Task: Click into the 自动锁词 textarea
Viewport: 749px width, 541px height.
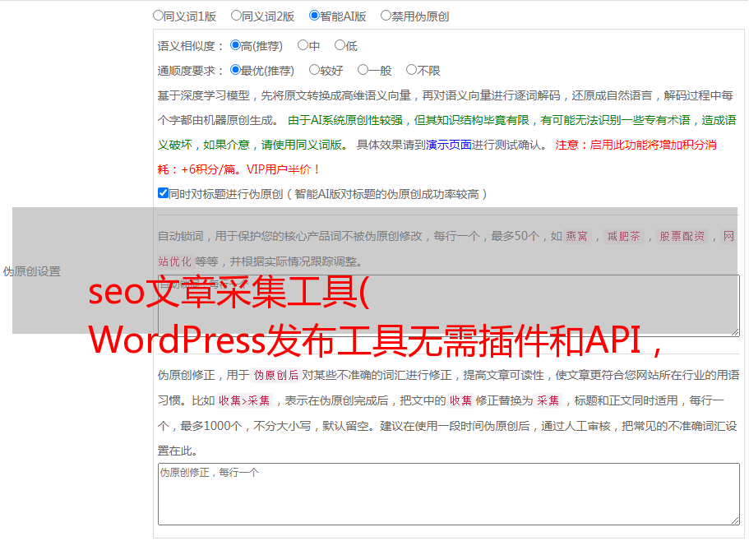Action: click(x=449, y=306)
